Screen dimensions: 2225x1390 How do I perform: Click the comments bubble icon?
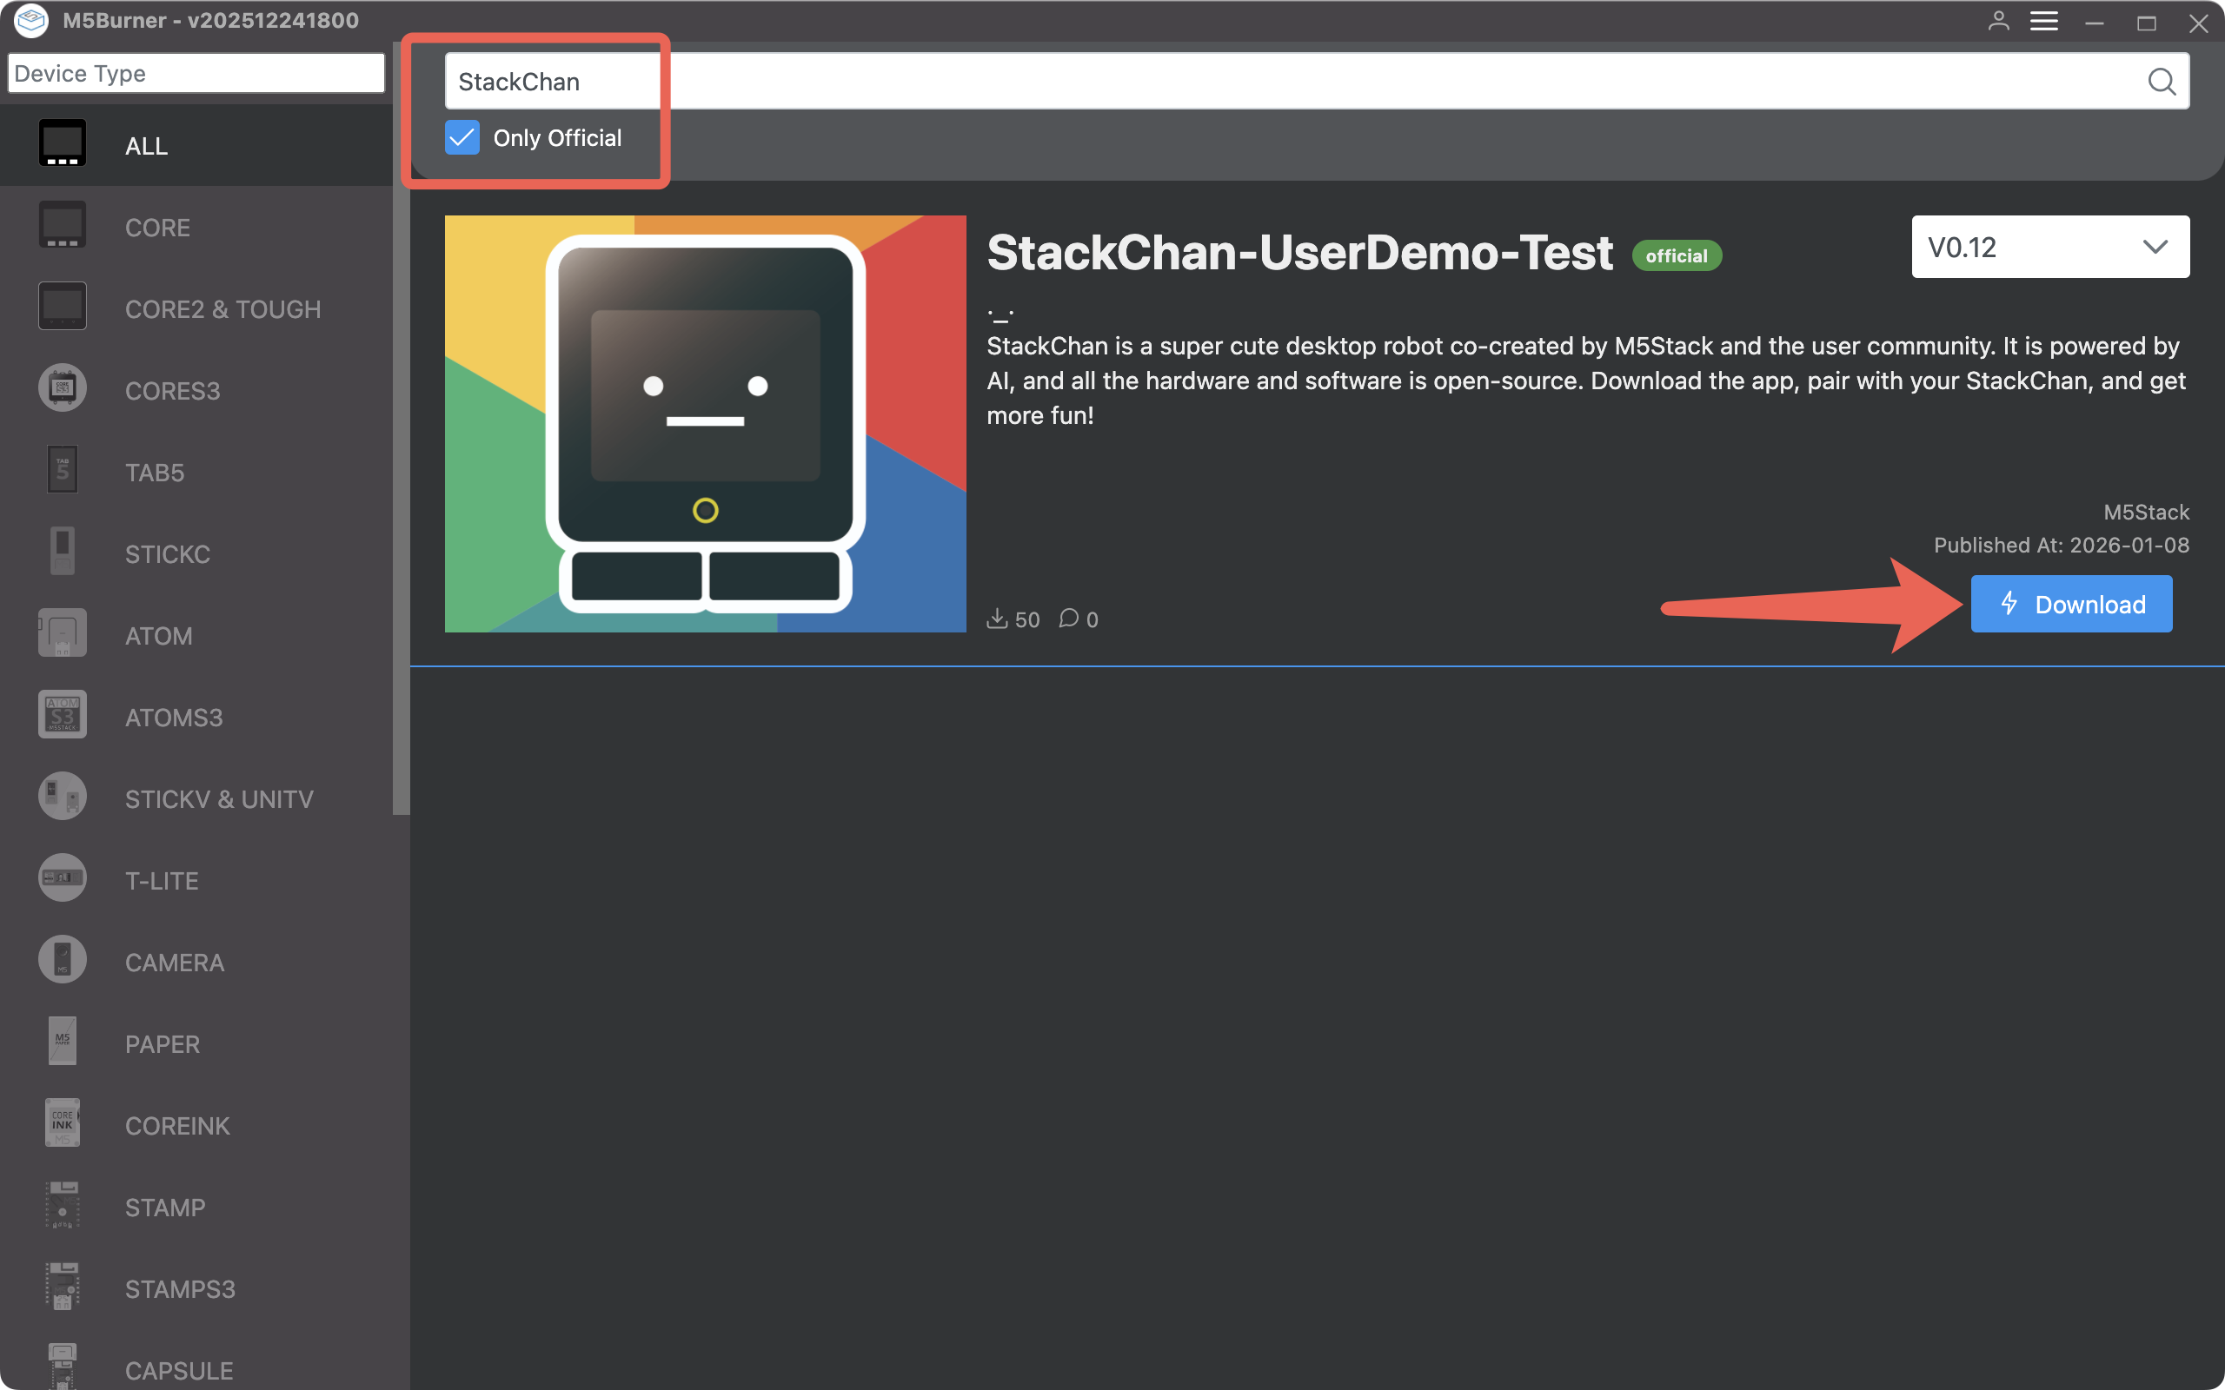point(1068,619)
